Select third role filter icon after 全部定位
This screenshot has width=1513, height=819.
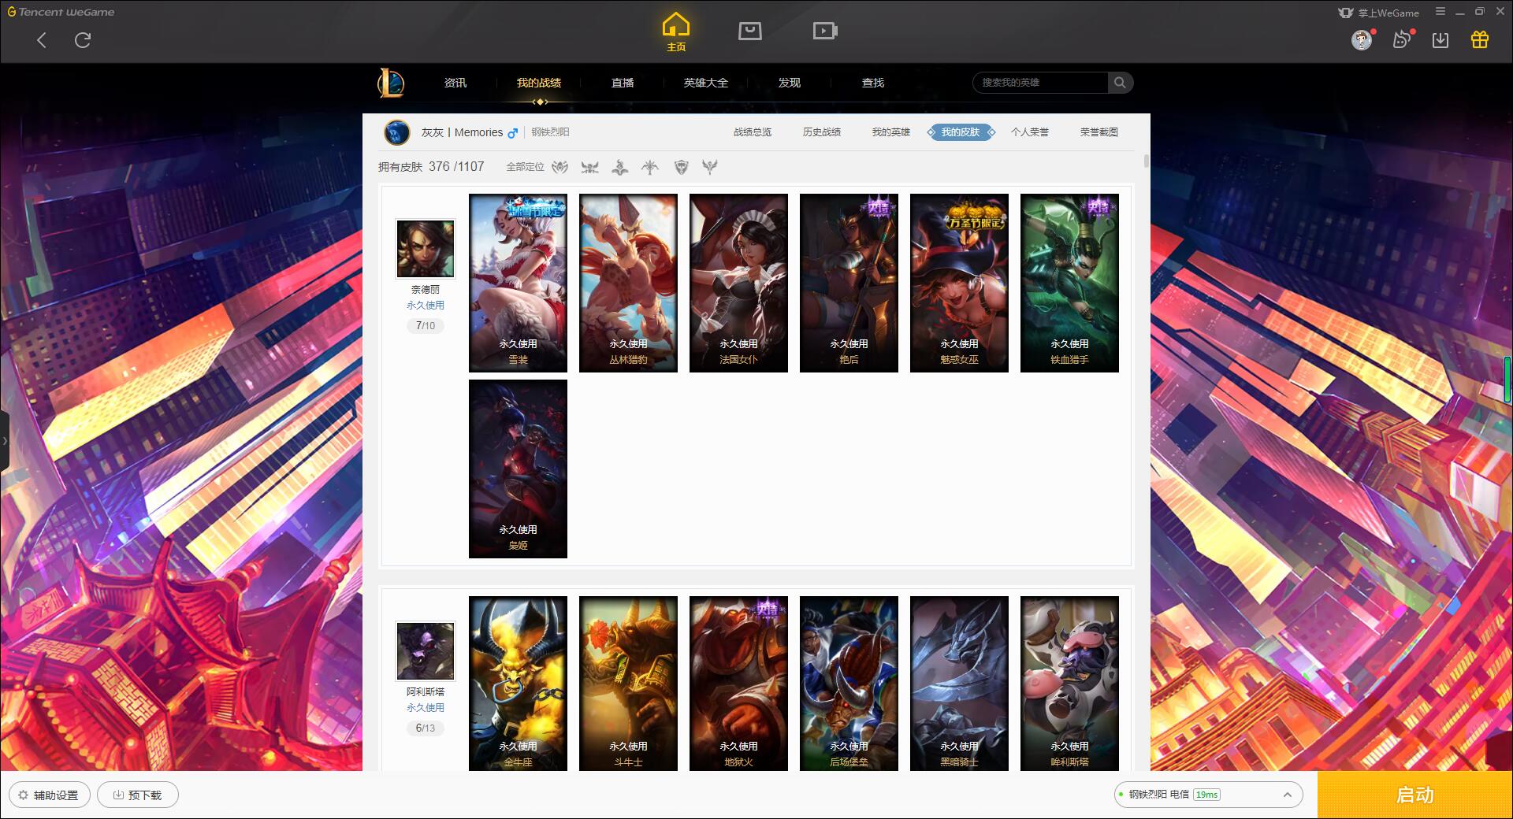point(620,167)
